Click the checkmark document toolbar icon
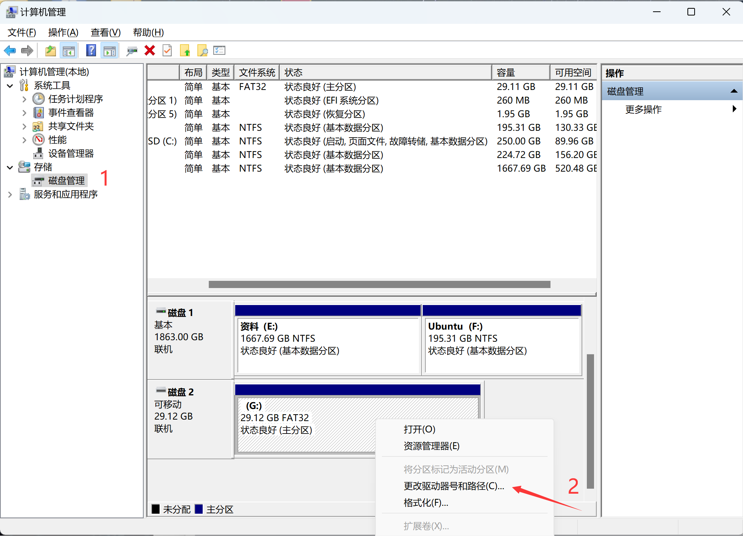Viewport: 743px width, 536px height. (x=167, y=50)
